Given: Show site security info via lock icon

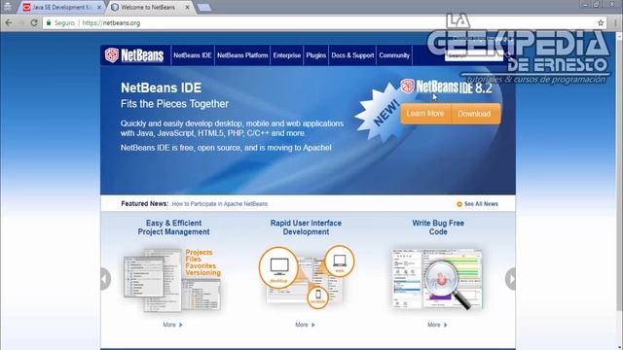Looking at the screenshot, I should tap(49, 23).
